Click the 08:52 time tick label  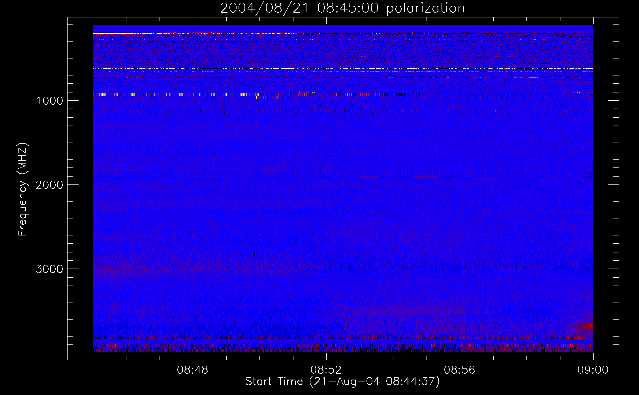(x=326, y=370)
